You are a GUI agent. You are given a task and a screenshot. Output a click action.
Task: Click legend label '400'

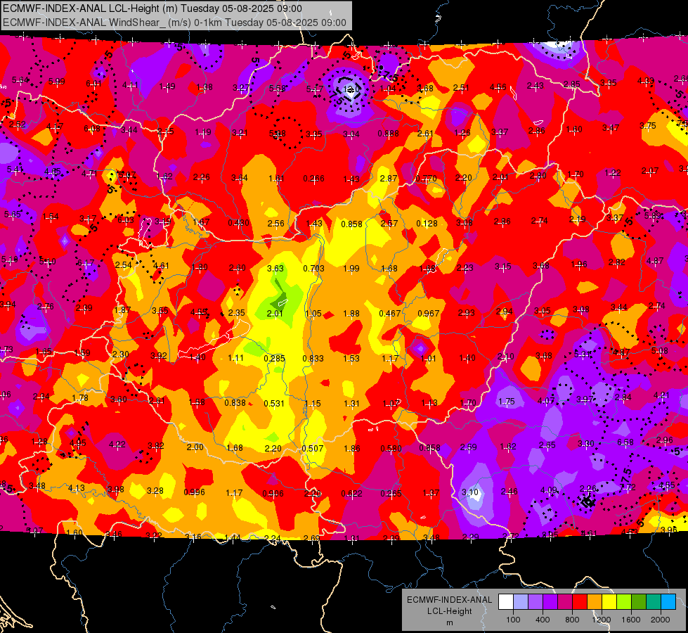[x=543, y=620]
